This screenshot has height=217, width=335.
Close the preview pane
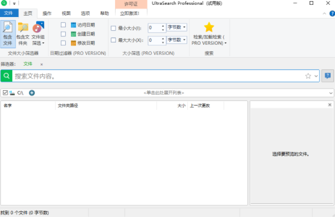330,105
